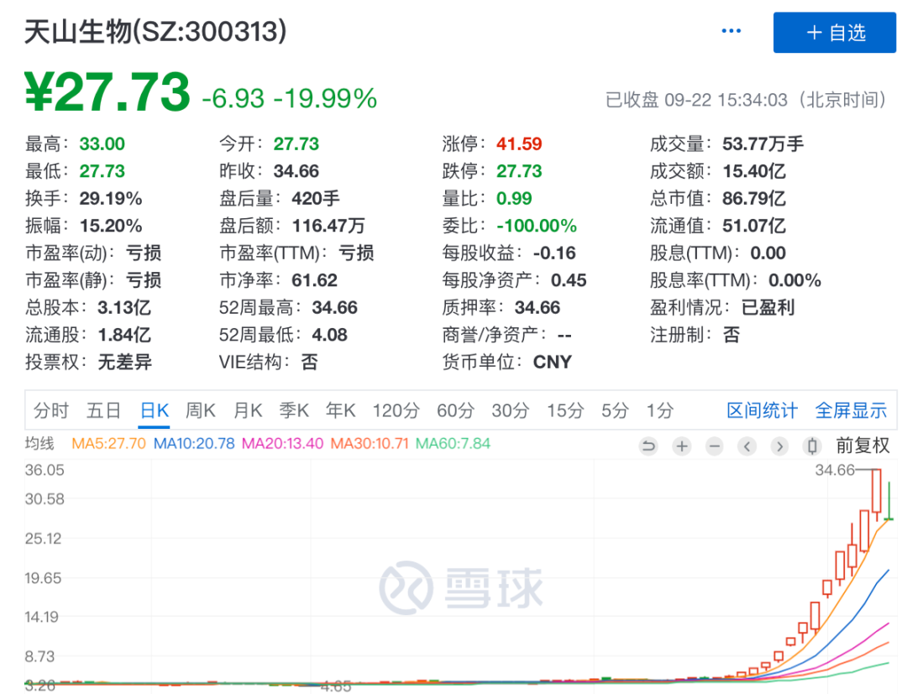Switch to 60分 interval tab
The image size is (907, 694).
point(456,411)
